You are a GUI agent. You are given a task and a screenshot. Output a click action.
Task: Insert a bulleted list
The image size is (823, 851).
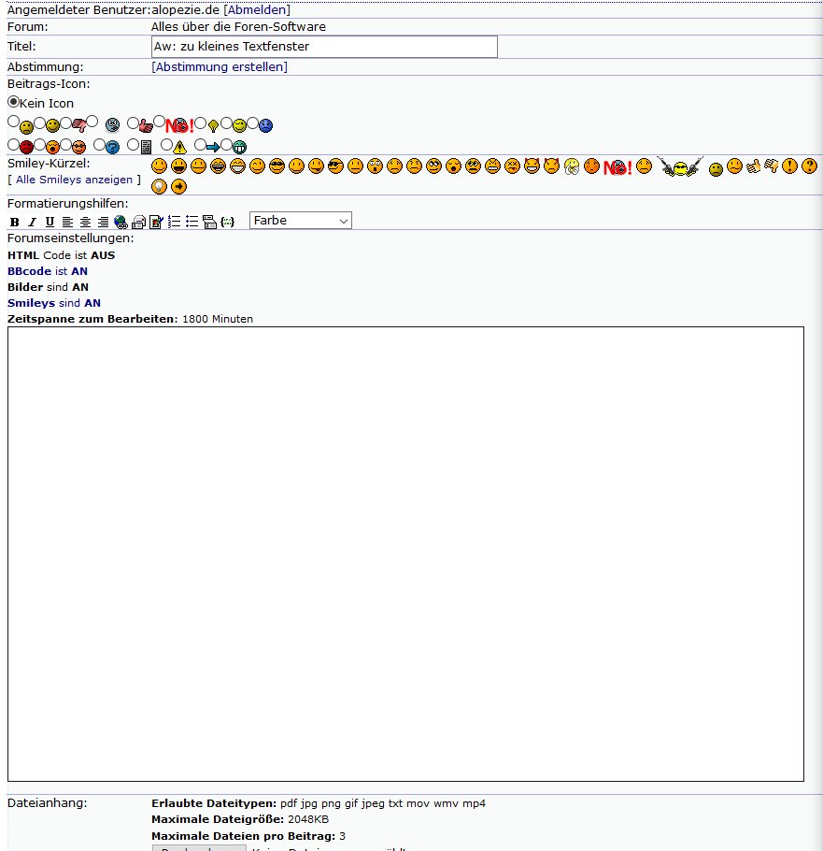(192, 222)
